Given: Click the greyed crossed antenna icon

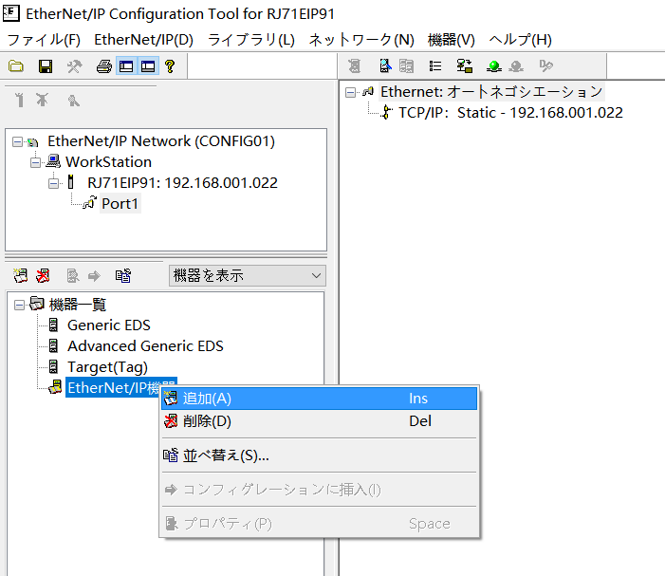Looking at the screenshot, I should tap(42, 100).
